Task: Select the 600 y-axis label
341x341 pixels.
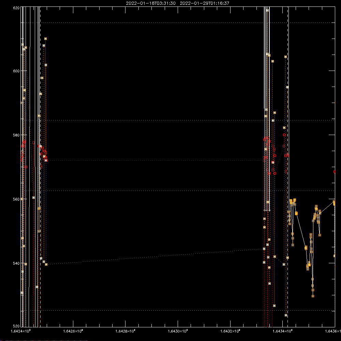Action: 16,71
